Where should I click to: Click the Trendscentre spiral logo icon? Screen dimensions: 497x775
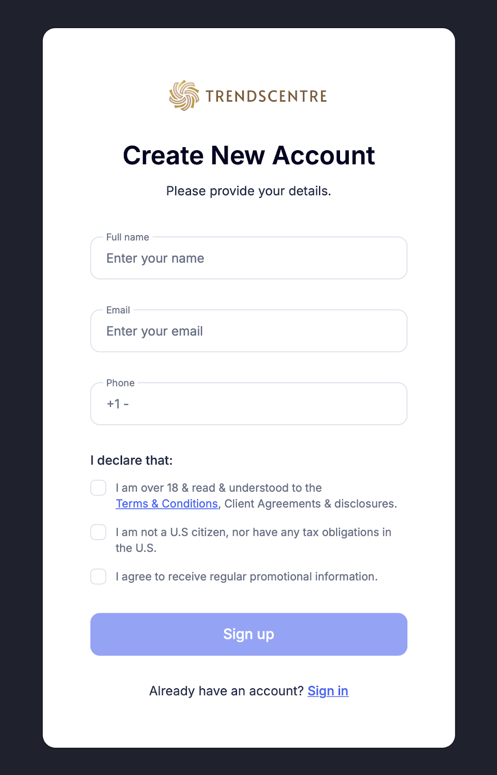coord(184,95)
